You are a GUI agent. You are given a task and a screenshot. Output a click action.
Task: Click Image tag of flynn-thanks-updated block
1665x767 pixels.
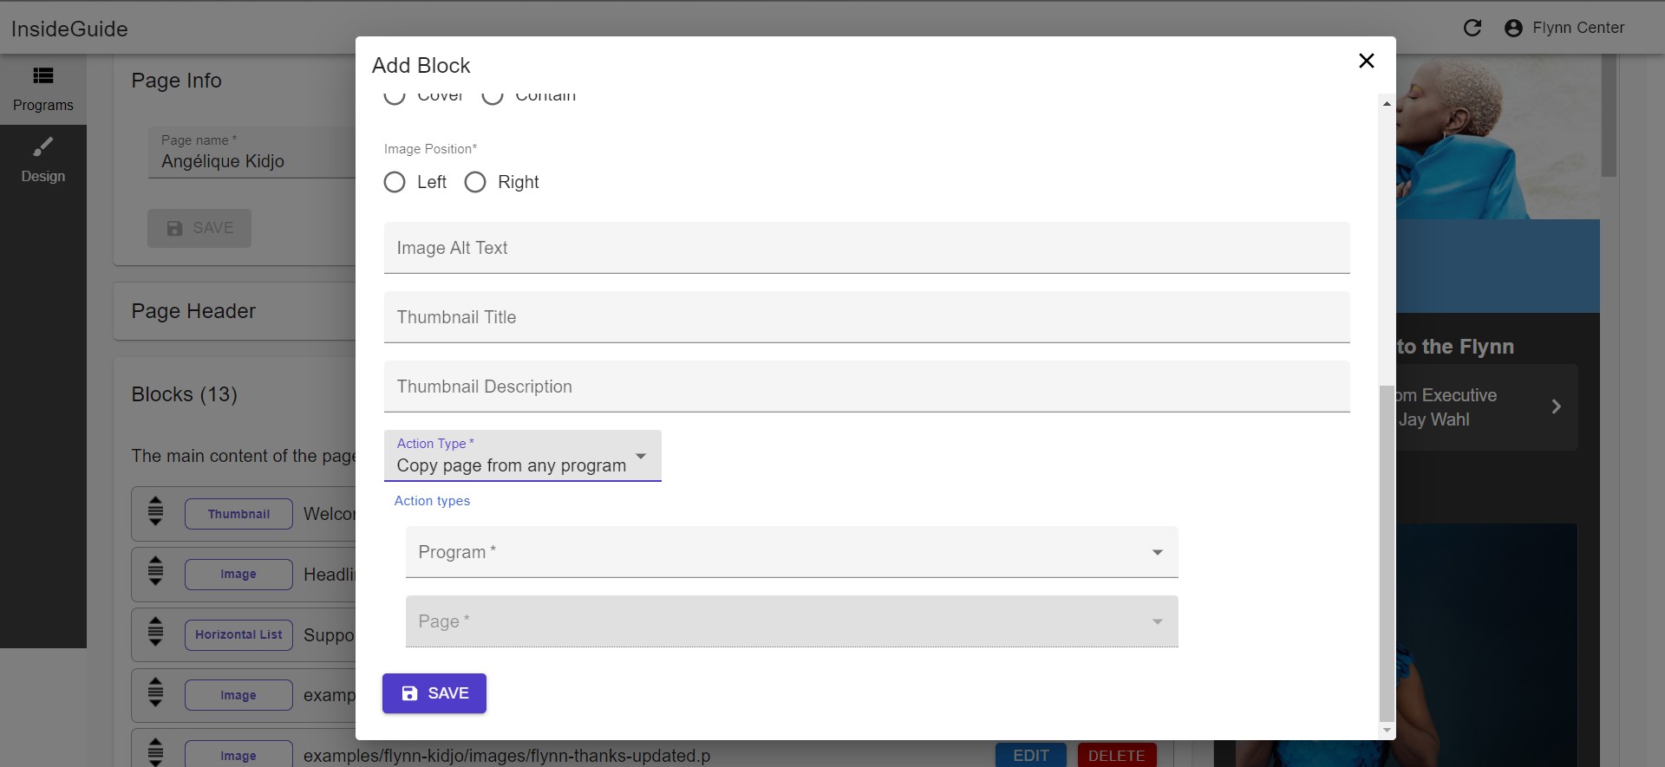pos(238,754)
